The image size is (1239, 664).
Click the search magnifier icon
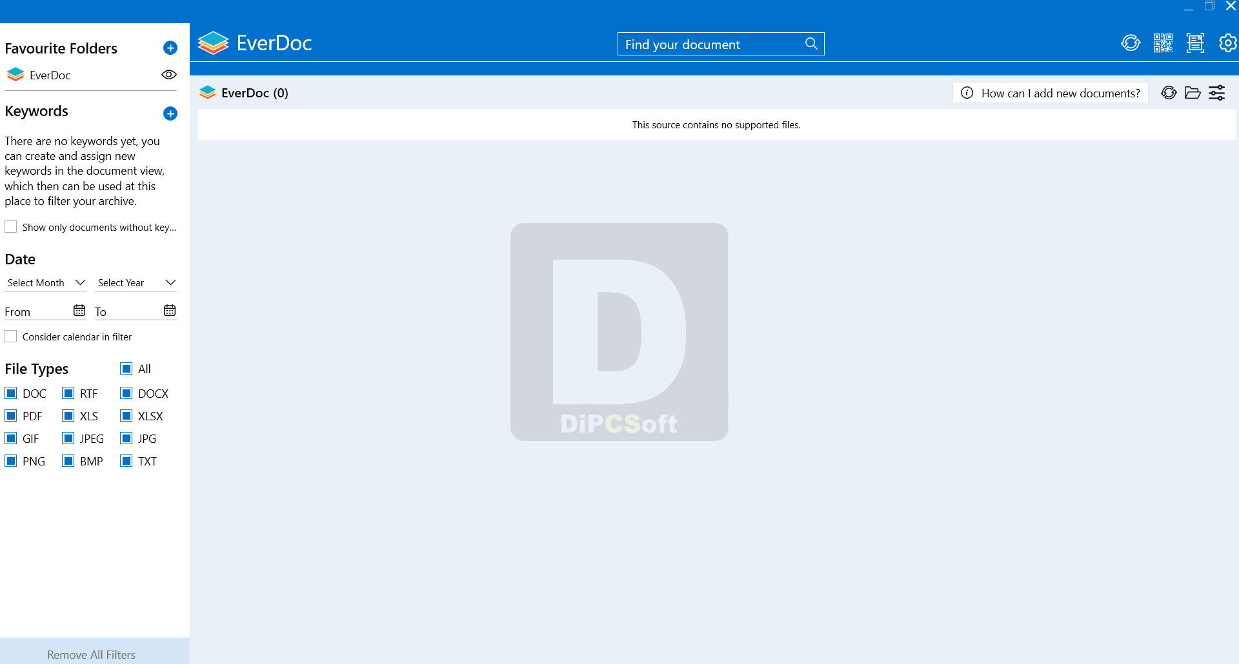pyautogui.click(x=812, y=44)
